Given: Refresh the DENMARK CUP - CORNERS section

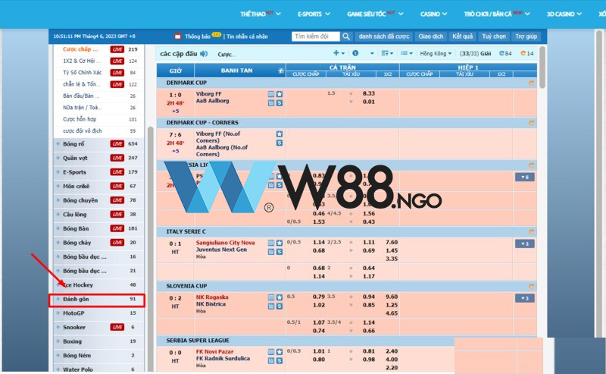Looking at the screenshot, I should click(531, 123).
